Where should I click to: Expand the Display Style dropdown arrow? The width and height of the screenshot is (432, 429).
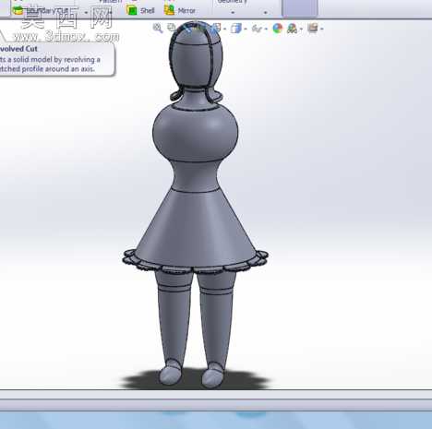(x=246, y=30)
